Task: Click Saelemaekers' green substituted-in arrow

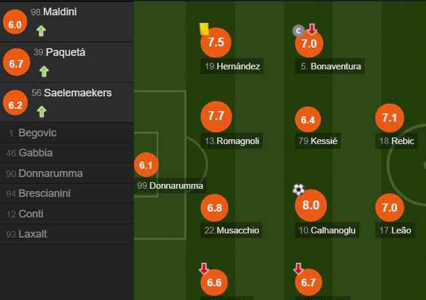Action: coord(41,112)
